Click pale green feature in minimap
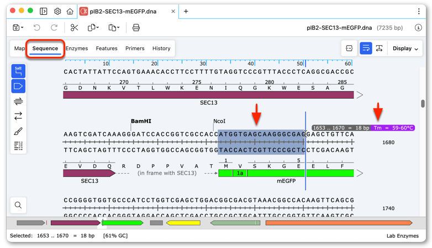Image resolution: width=432 pixels, height=248 pixels. pyautogui.click(x=235, y=223)
